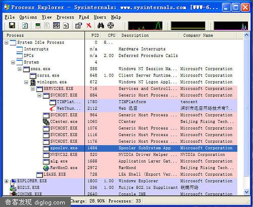Click 'Processes: 33' in the status bar
This screenshot has height=207, width=253.
(124, 201)
